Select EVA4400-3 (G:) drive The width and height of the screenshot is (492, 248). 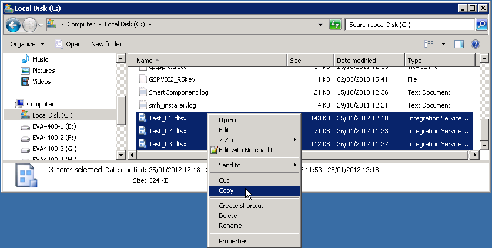(54, 149)
